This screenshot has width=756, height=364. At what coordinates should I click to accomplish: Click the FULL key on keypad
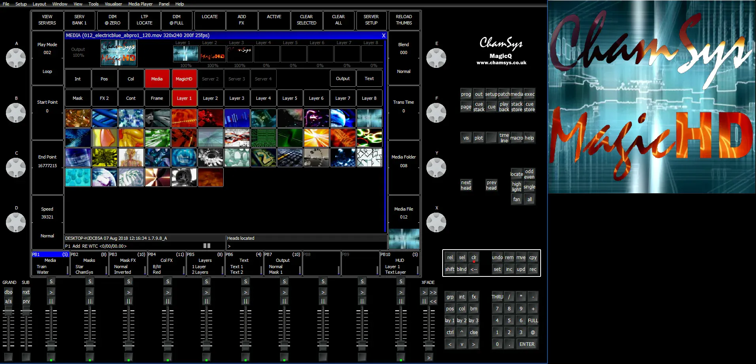tap(533, 321)
